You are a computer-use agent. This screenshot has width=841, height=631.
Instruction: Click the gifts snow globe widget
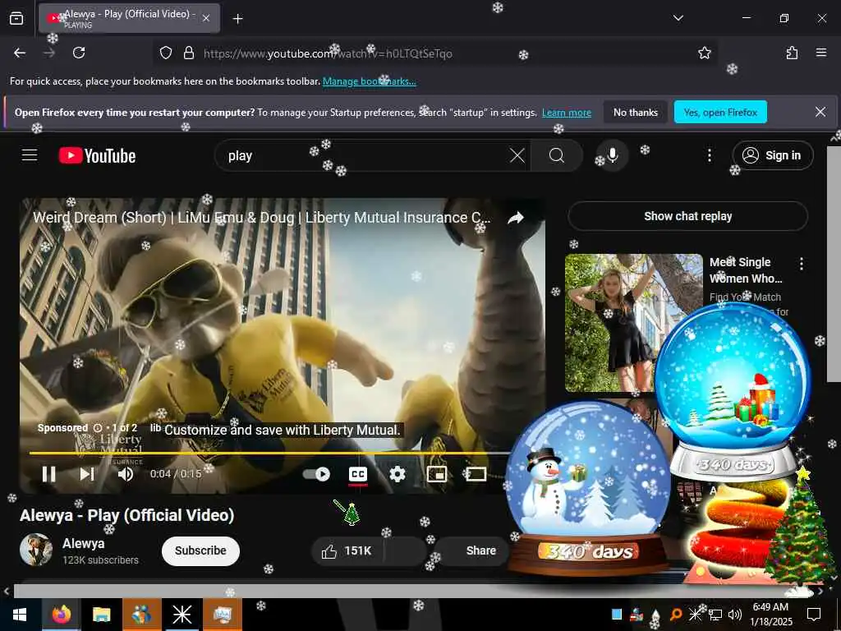tap(733, 390)
